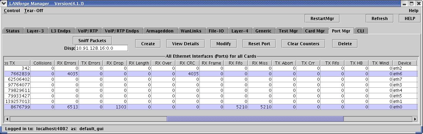Open the Generic tab
Viewport: 423px width, 134px height.
click(x=264, y=31)
